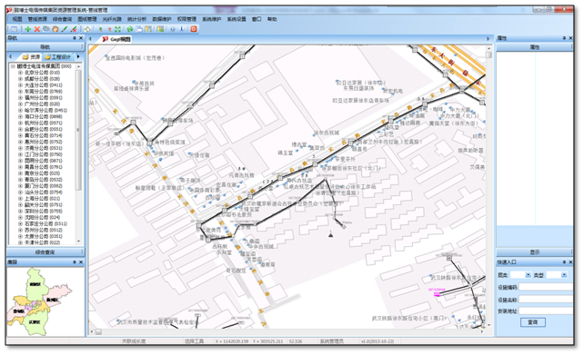Expand the 广州分公司 (020) node
This screenshot has width=584, height=355.
pos(21,104)
